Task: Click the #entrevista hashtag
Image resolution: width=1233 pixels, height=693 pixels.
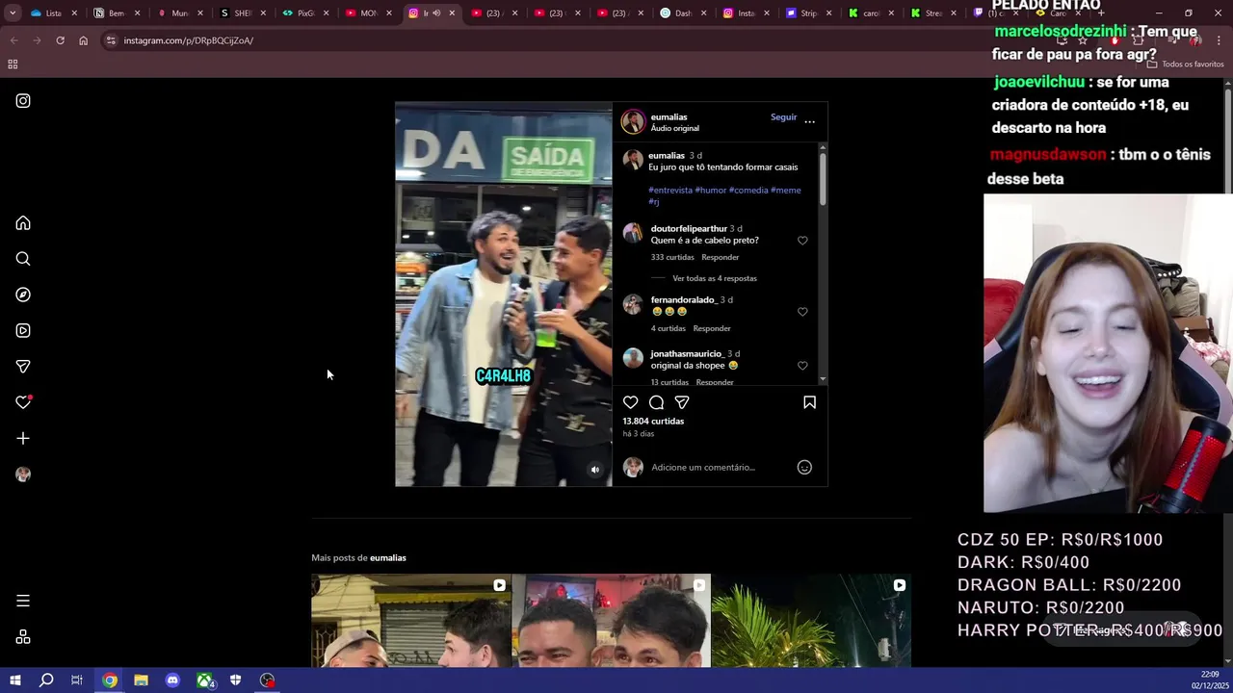Action: (x=670, y=191)
